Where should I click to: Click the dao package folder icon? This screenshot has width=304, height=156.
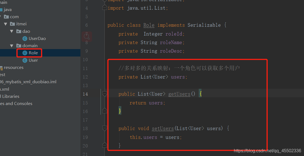19,31
